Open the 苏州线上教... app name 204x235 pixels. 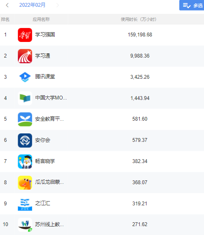point(50,224)
